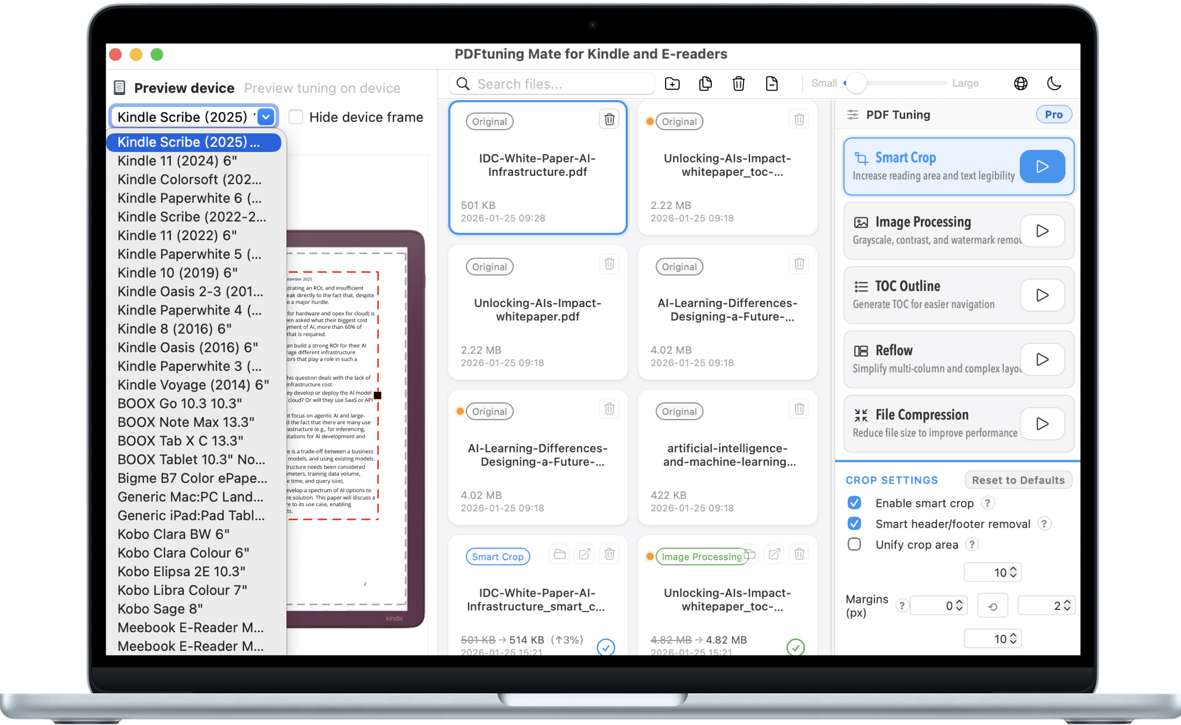Select Kindle Paperwhite 6 from device list
This screenshot has height=725, width=1181.
tap(189, 198)
